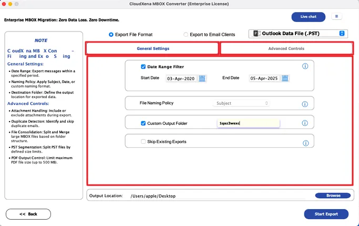Select the Export File Format radio option
Screen dimensions: 359x226
tap(111, 35)
